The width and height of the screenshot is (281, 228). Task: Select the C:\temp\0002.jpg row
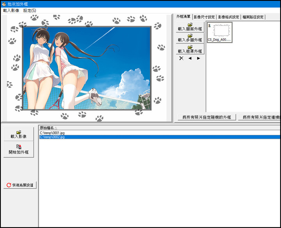click(x=160, y=137)
